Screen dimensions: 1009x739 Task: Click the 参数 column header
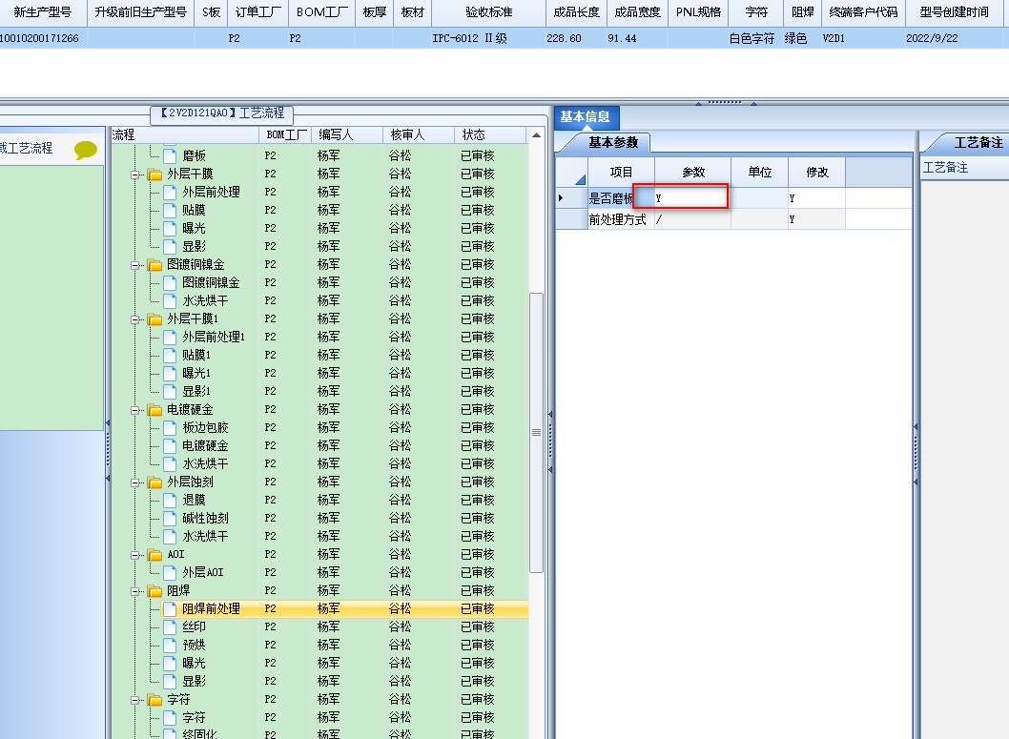(x=693, y=173)
